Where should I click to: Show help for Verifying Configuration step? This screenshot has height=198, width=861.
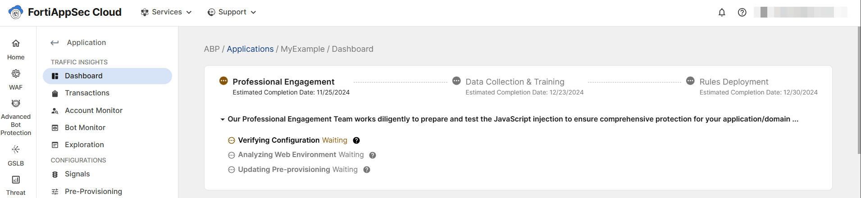point(356,140)
